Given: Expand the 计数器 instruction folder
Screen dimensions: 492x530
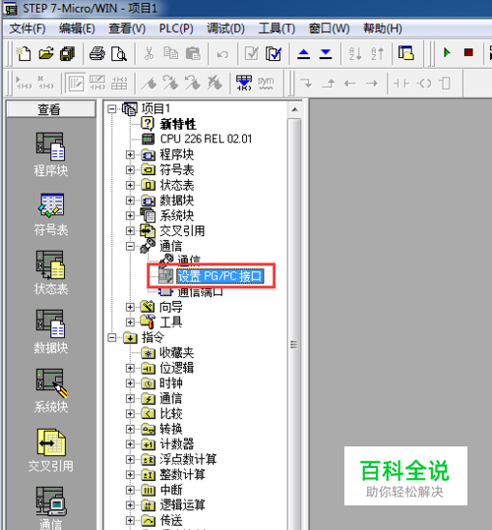Looking at the screenshot, I should click(130, 444).
